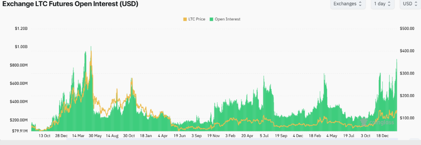Click the $79.91M left axis label
Screen dimensions: 421x145
coord(20,131)
